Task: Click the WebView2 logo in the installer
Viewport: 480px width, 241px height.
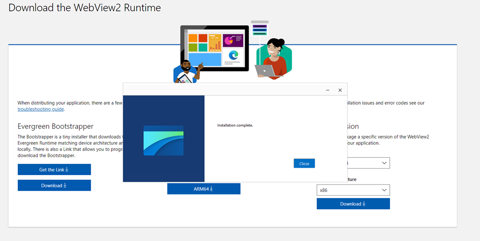Action: point(163,141)
